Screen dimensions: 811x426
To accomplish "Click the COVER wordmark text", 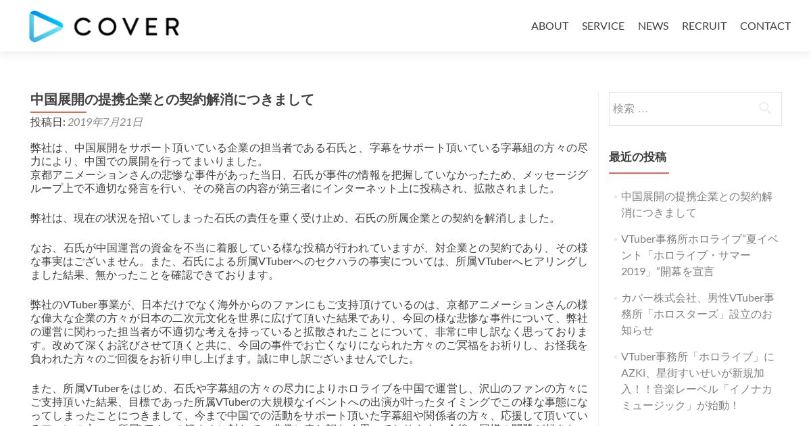I will [126, 26].
